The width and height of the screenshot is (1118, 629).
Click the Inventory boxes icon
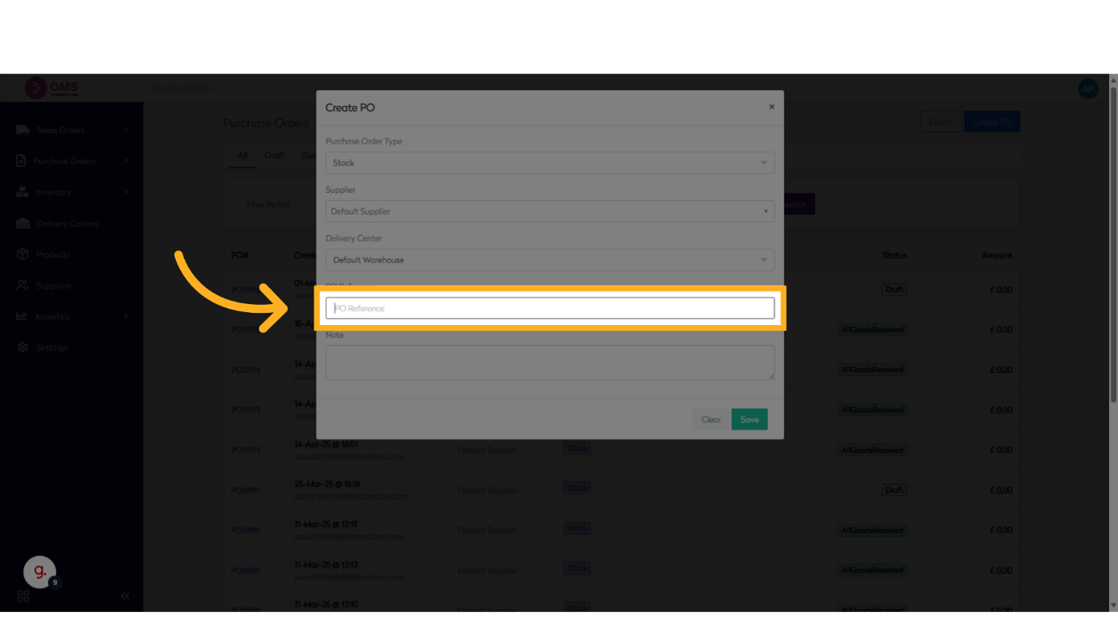point(22,192)
